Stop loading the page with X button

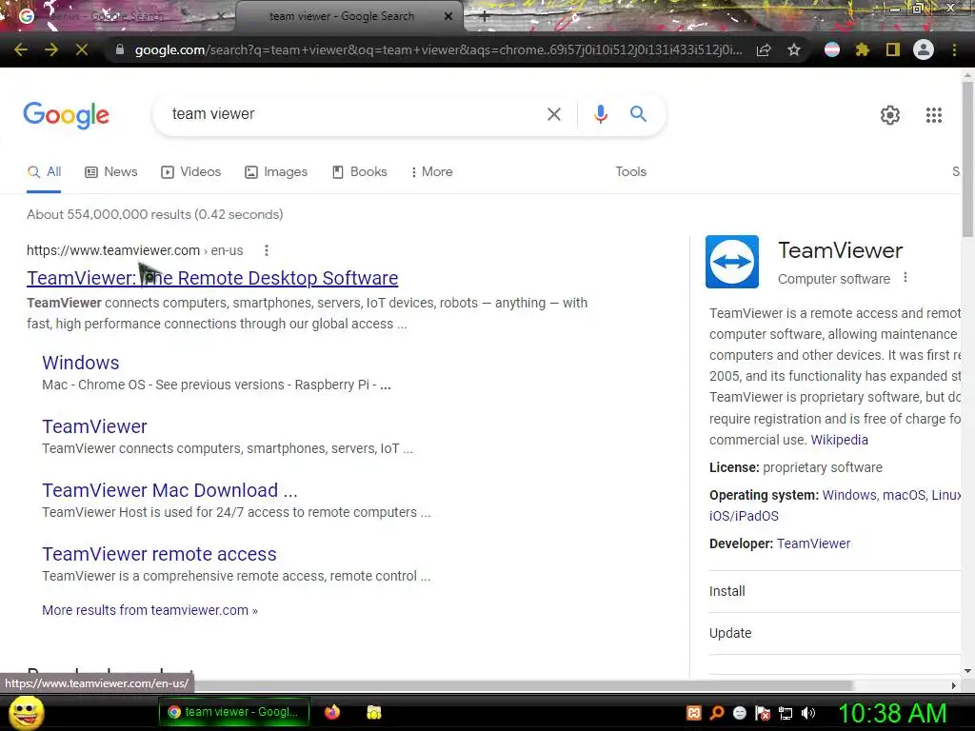click(x=82, y=49)
